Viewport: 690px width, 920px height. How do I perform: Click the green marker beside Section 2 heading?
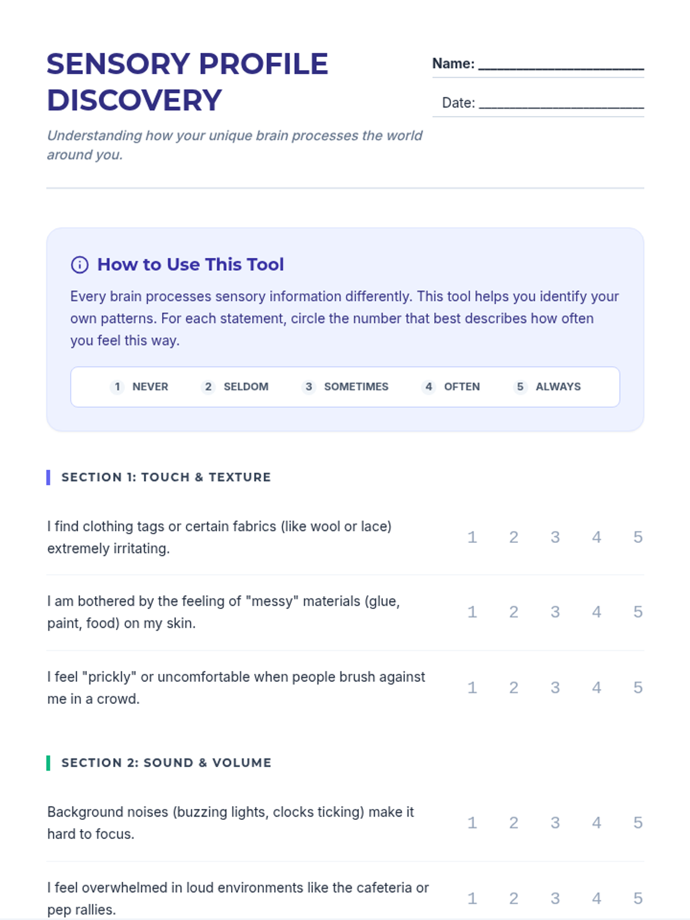(x=48, y=763)
